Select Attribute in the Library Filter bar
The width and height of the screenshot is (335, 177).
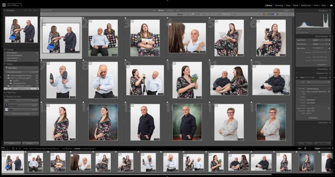click(161, 10)
